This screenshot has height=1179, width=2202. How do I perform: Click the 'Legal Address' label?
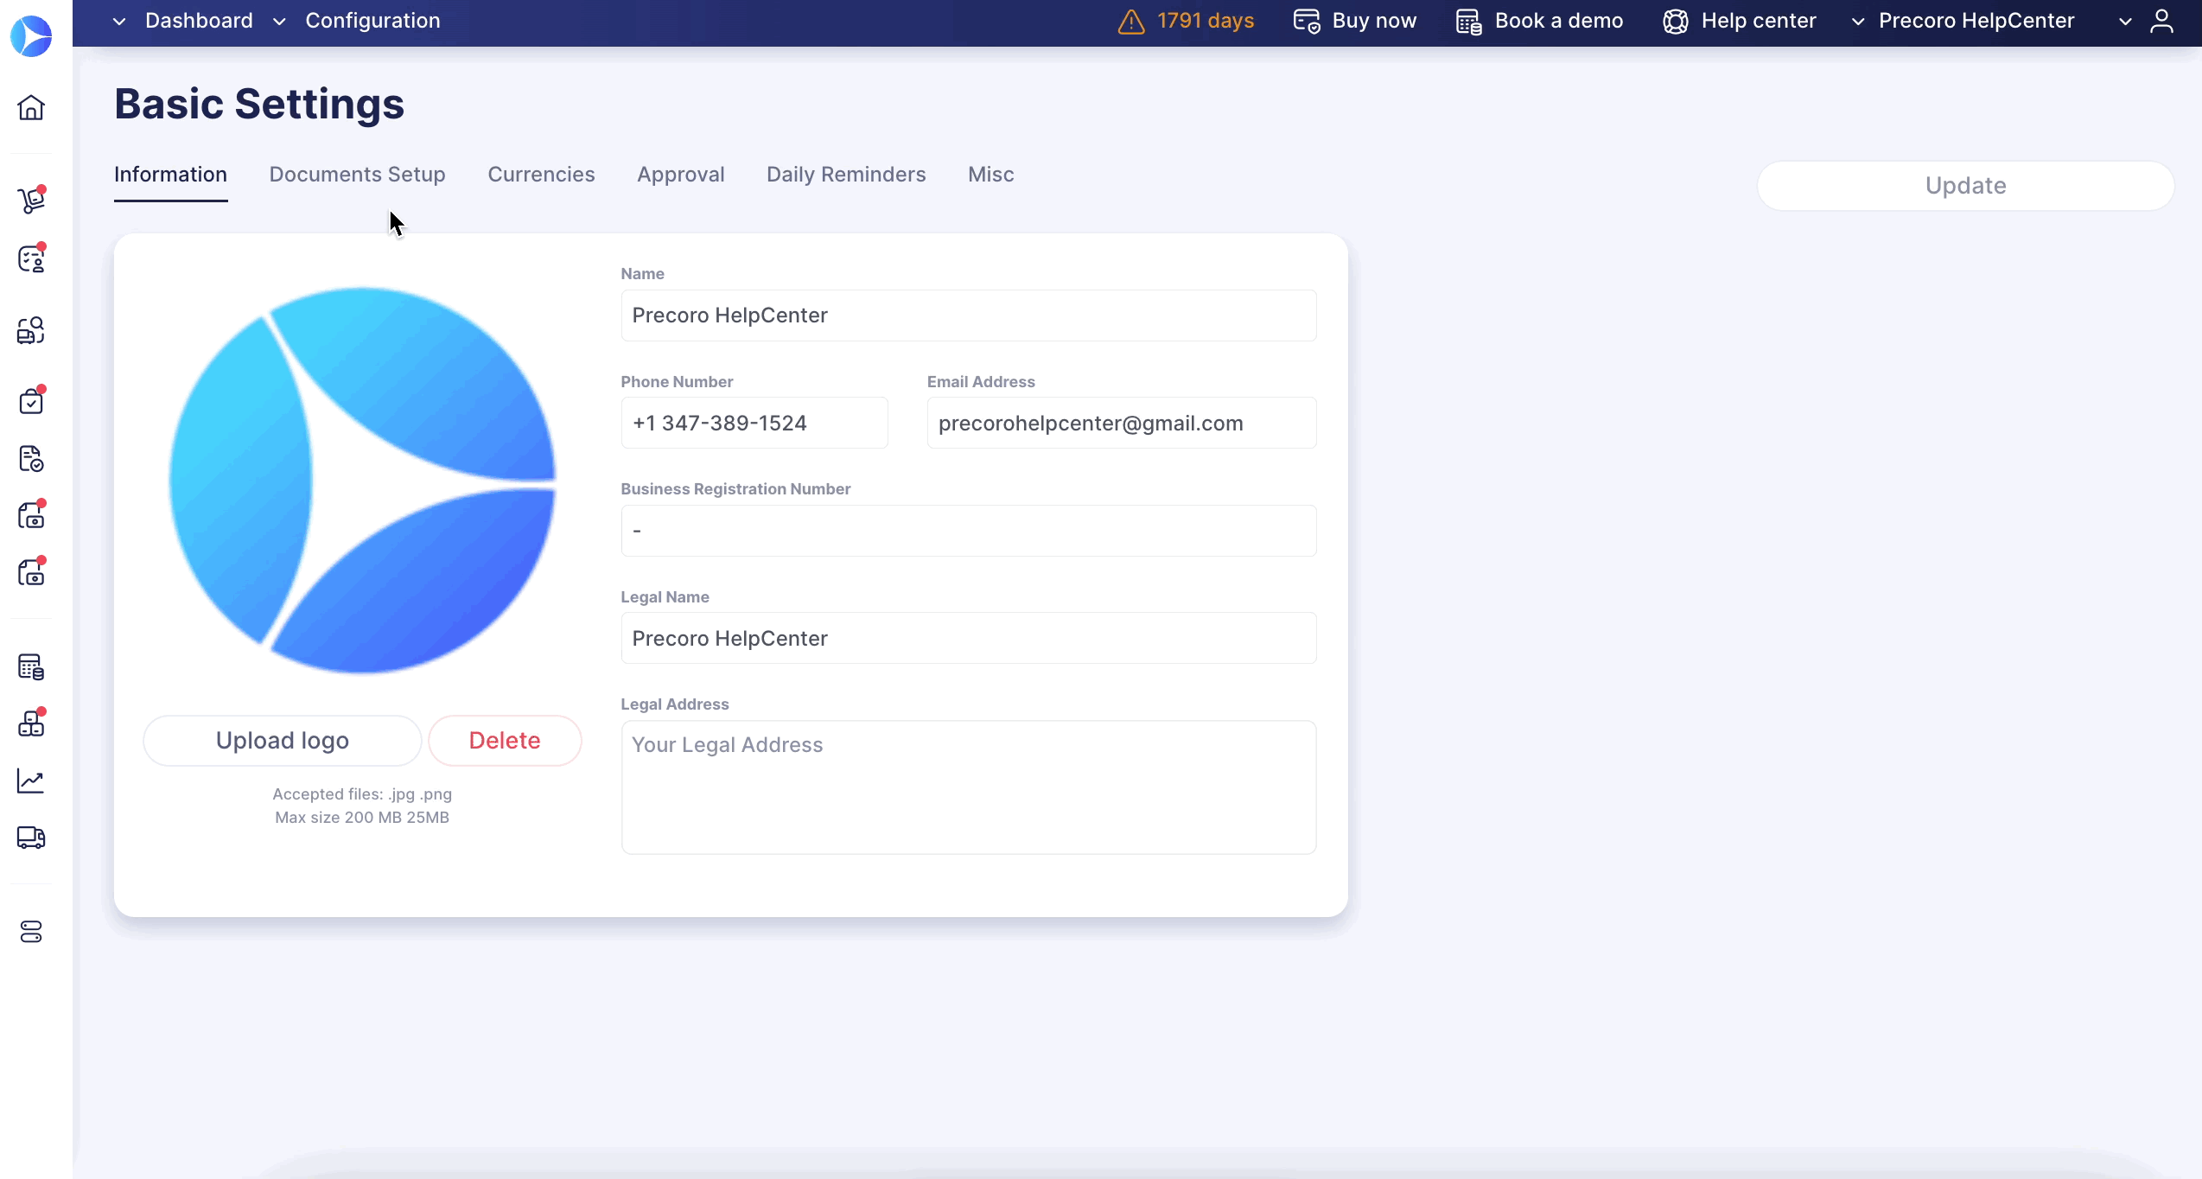pos(675,704)
